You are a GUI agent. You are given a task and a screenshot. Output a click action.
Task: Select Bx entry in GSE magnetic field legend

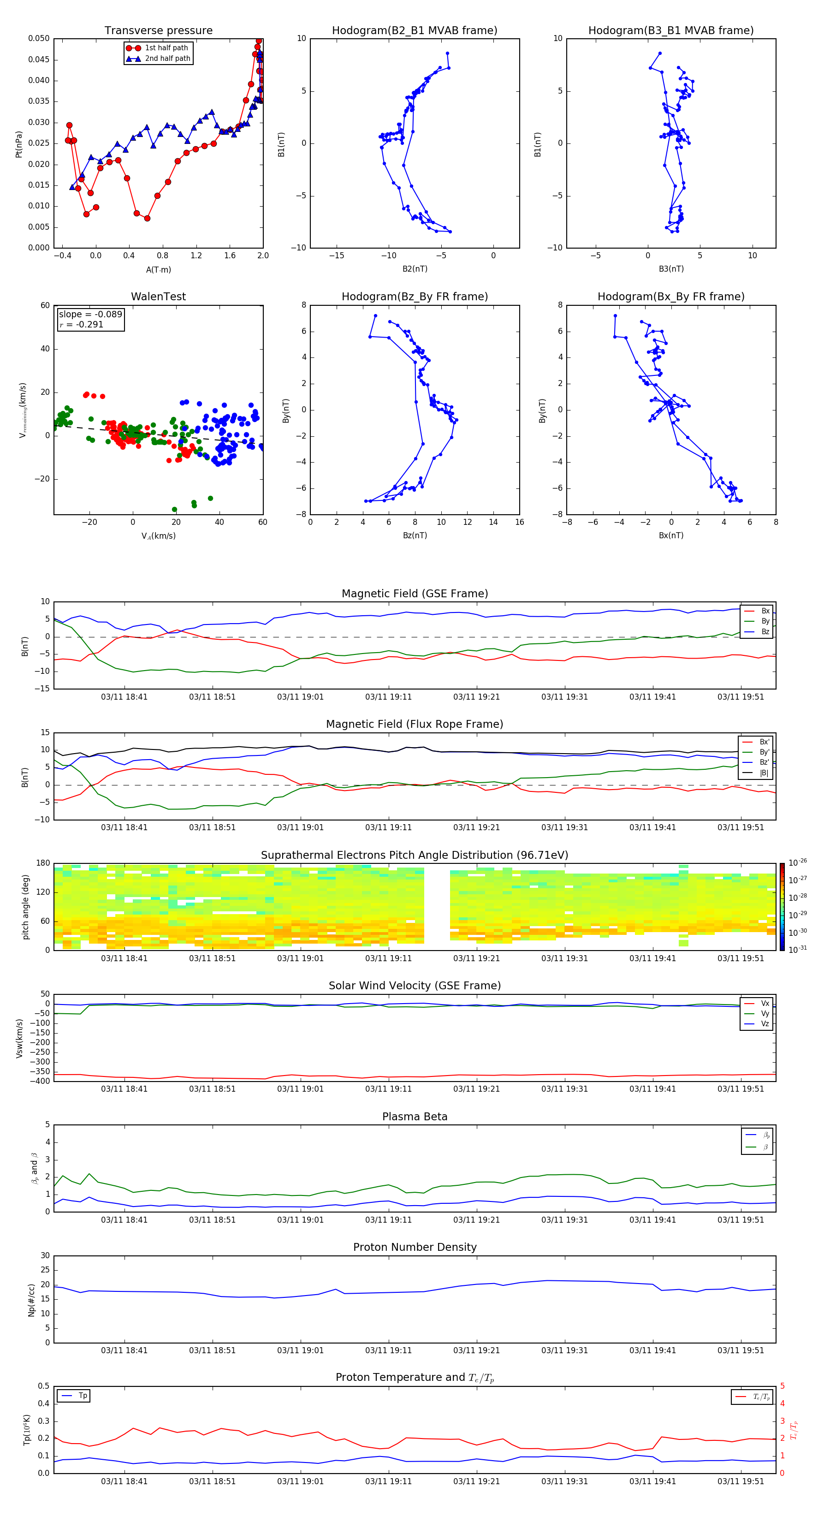(x=757, y=611)
